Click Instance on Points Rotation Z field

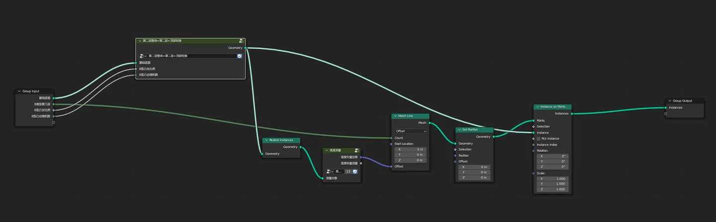click(x=552, y=167)
